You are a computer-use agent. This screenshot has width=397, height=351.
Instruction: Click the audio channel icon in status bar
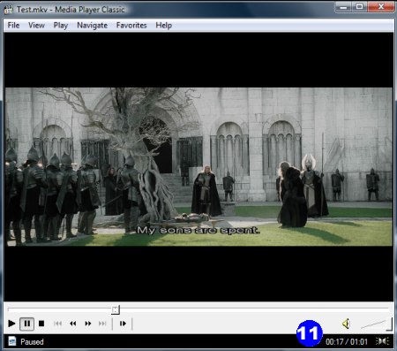(383, 341)
